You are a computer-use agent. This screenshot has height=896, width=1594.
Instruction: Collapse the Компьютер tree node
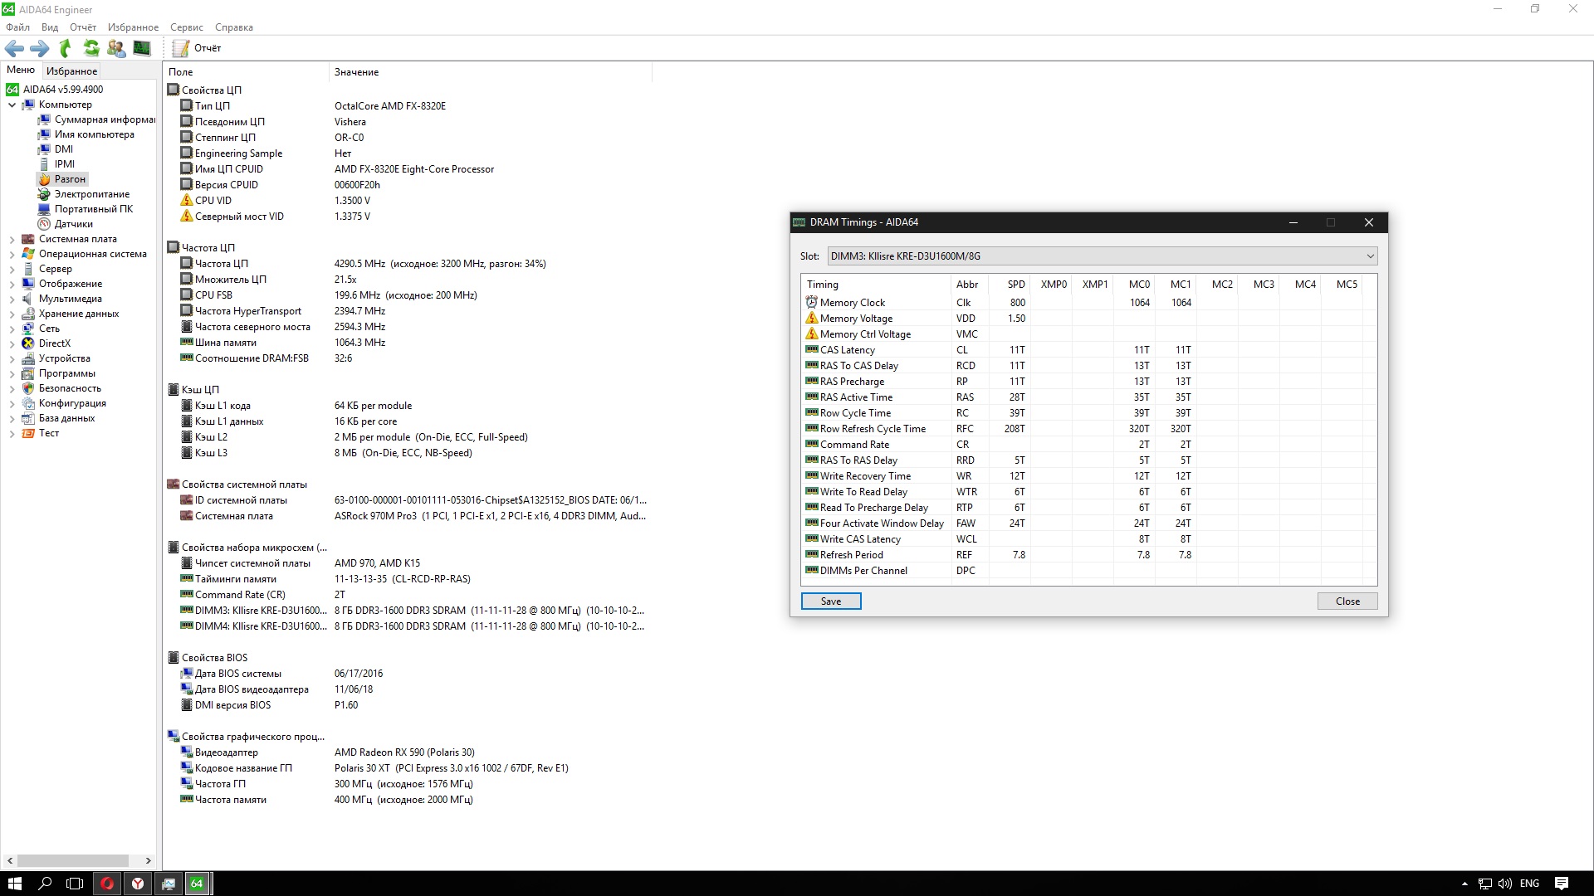(12, 105)
